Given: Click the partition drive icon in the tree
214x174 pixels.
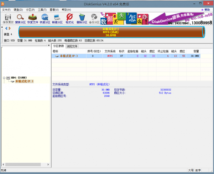Looking at the screenshot, I should click(x=13, y=81).
